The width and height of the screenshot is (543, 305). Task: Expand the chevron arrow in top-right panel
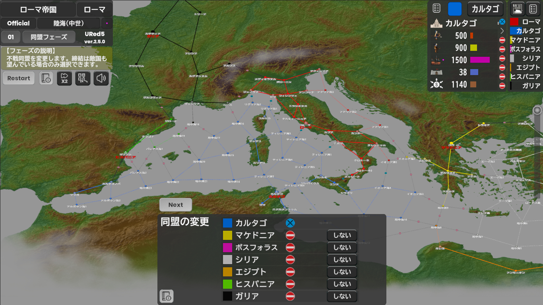[x=502, y=31]
